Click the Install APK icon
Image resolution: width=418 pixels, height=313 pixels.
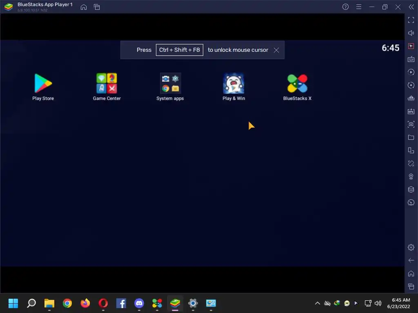(411, 111)
